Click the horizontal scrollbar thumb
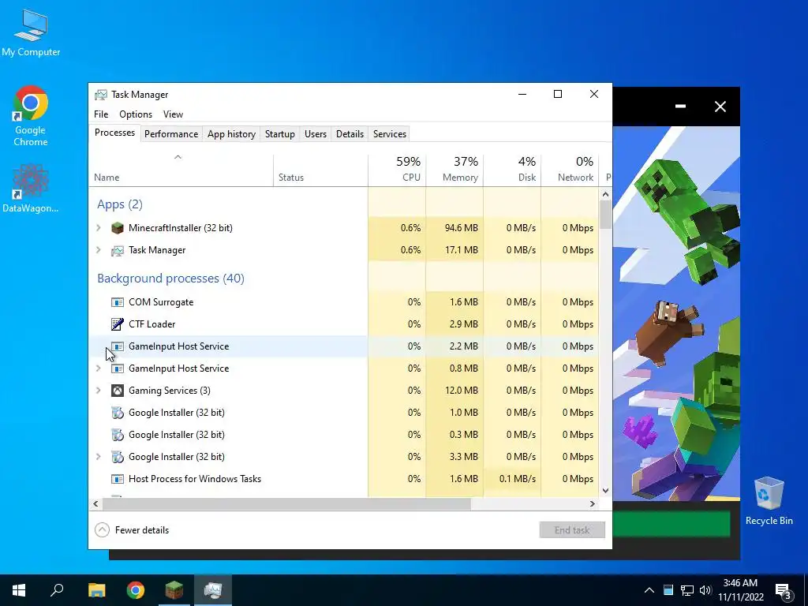The height and width of the screenshot is (606, 808). 286,504
